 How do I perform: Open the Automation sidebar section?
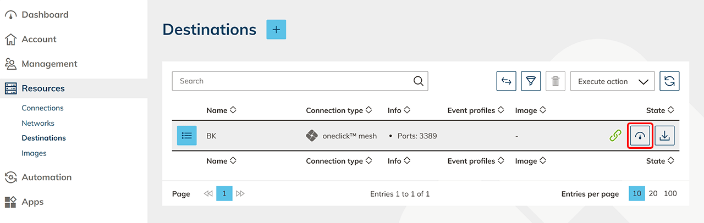click(46, 177)
